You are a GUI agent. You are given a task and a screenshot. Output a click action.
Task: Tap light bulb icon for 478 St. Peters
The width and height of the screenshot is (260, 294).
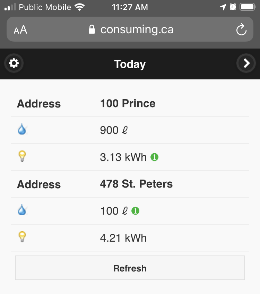click(x=22, y=237)
